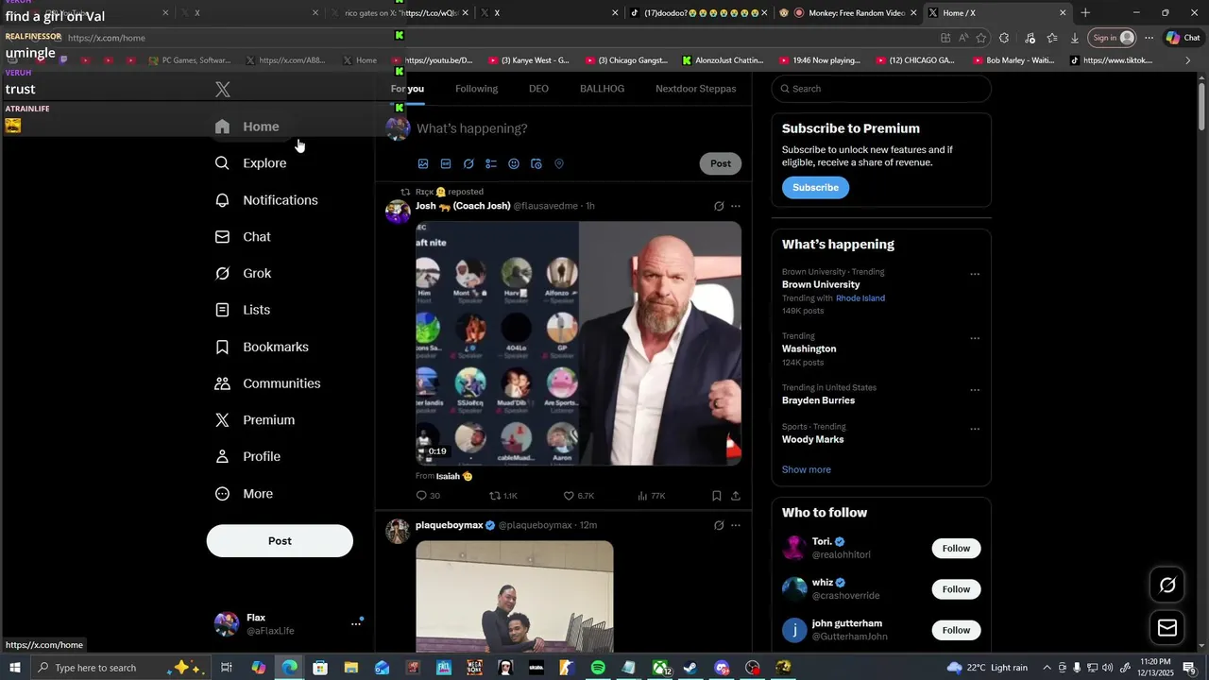The width and height of the screenshot is (1209, 680).
Task: Open Notifications in the sidebar
Action: pos(267,200)
